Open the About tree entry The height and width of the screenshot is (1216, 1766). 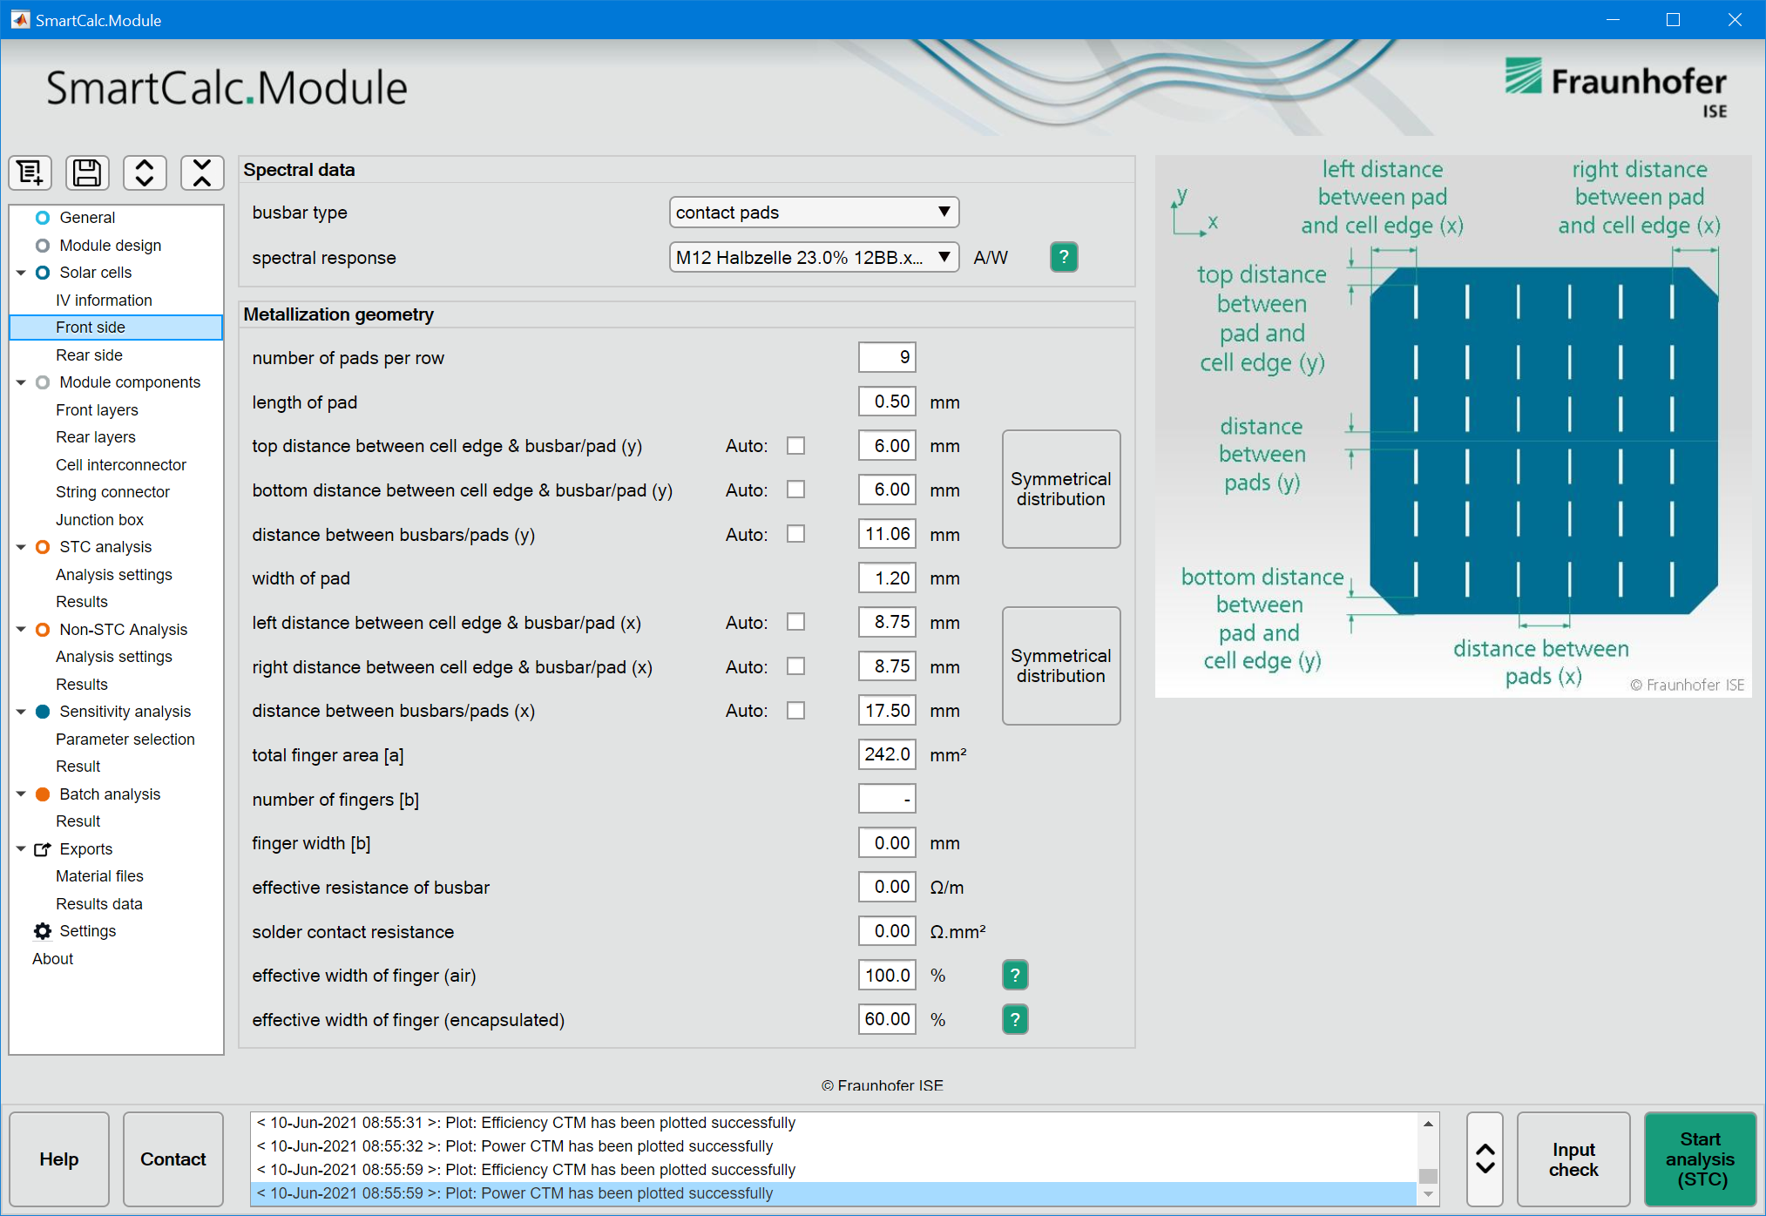pos(52,959)
